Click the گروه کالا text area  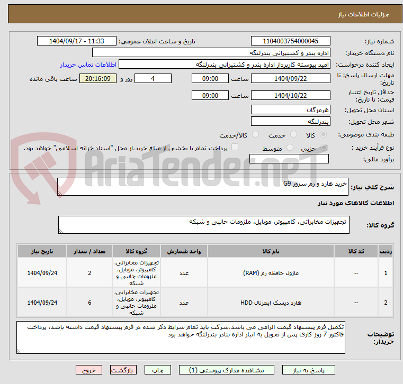point(204,225)
